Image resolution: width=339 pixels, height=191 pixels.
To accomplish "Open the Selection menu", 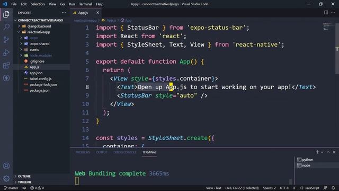I will [x=38, y=4].
